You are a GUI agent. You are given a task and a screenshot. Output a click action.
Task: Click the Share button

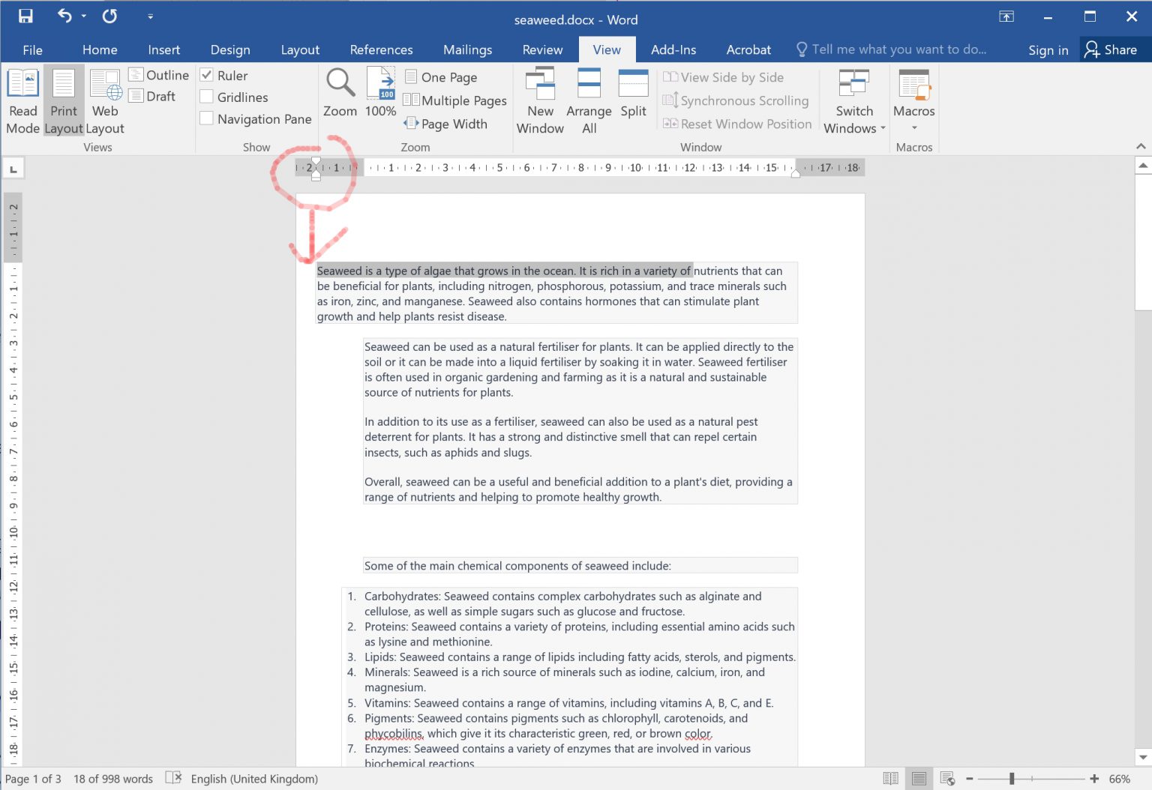point(1114,49)
